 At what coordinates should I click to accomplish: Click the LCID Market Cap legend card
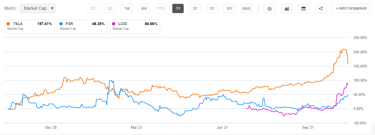pyautogui.click(x=135, y=26)
